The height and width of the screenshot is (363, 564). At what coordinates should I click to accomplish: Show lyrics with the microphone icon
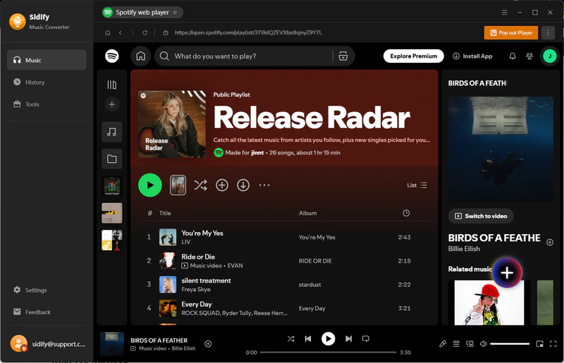pos(443,344)
